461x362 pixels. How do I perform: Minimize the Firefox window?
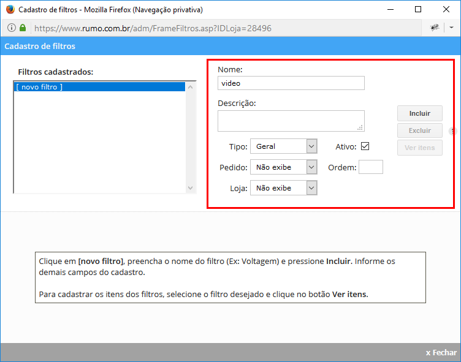391,9
